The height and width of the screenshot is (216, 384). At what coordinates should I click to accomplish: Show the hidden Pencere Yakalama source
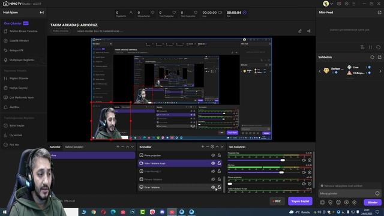pos(213,179)
